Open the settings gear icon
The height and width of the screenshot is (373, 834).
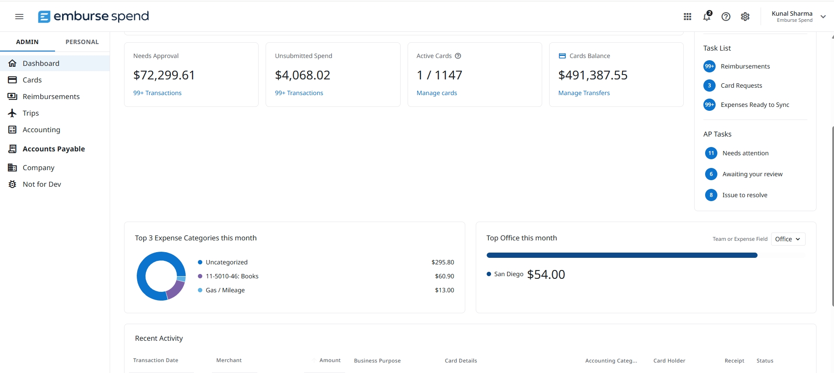coord(745,17)
